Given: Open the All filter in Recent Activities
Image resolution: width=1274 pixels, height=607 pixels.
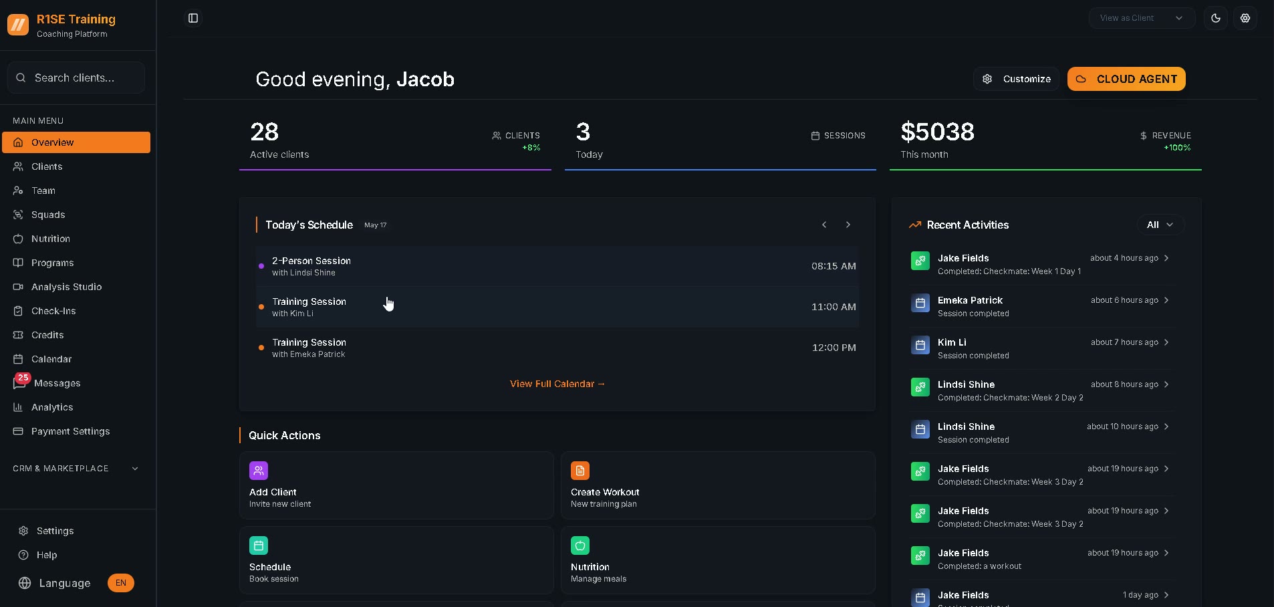Looking at the screenshot, I should pyautogui.click(x=1160, y=225).
